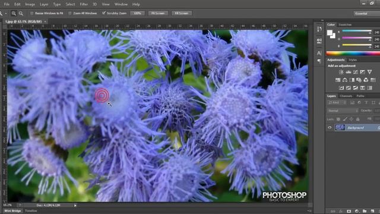The image size is (380, 214).
Task: Click the Link layers icon
Action: click(333, 212)
